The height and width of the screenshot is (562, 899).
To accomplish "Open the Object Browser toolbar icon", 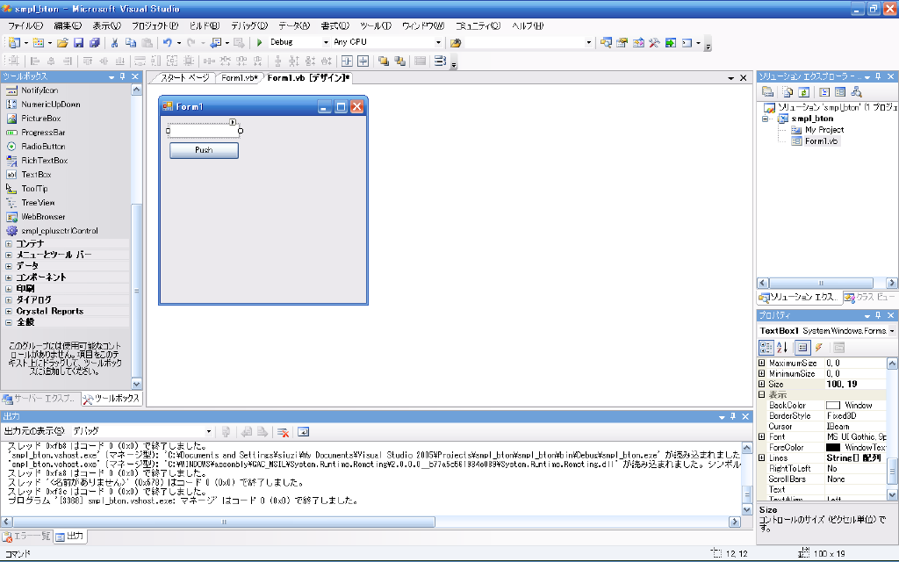I will click(638, 42).
